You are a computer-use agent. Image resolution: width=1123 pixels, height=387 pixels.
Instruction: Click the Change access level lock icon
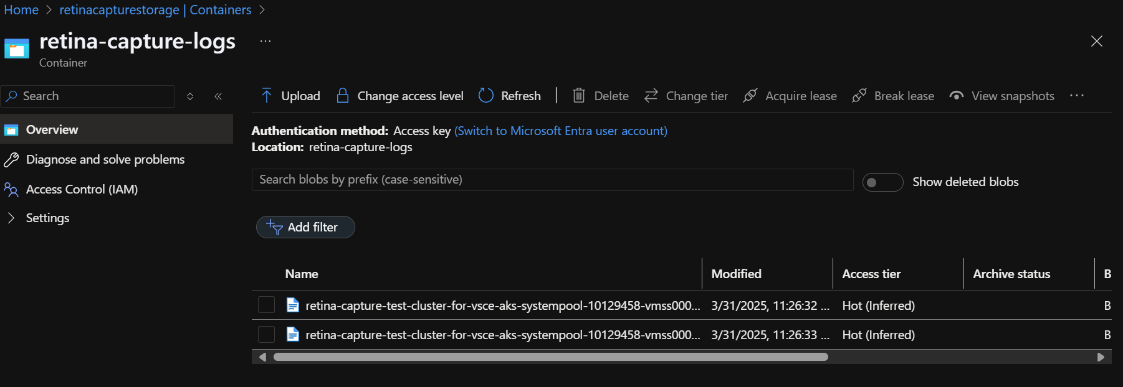(x=342, y=95)
